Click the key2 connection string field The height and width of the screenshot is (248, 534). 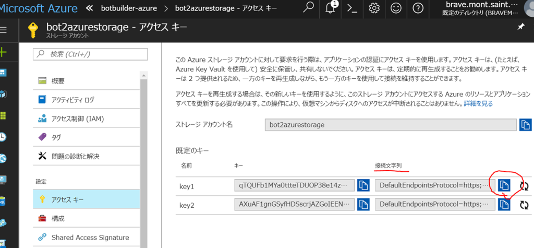pos(435,205)
